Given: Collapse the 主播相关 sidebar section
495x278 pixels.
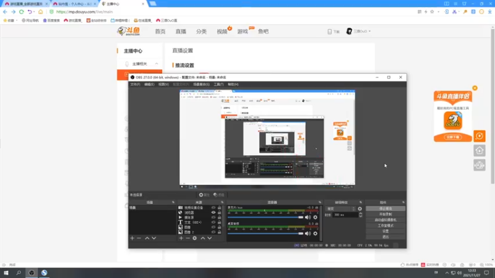Looking at the screenshot, I should 157,64.
